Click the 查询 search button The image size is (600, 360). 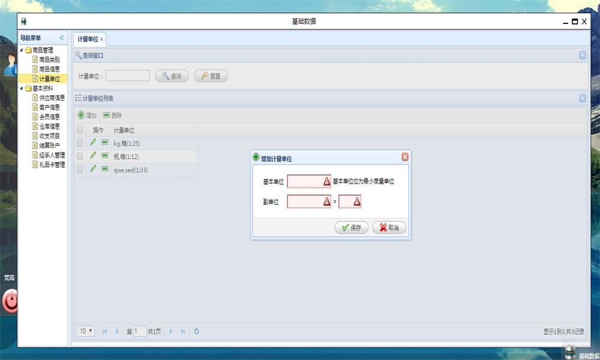pyautogui.click(x=172, y=76)
